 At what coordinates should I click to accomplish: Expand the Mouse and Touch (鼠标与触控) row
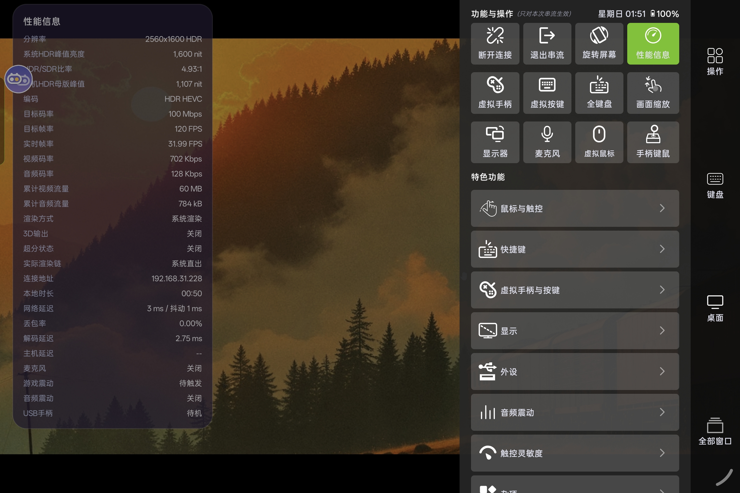[x=575, y=208]
